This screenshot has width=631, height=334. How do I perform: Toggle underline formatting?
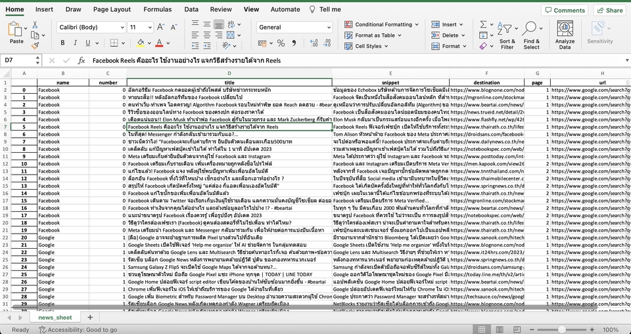click(87, 43)
